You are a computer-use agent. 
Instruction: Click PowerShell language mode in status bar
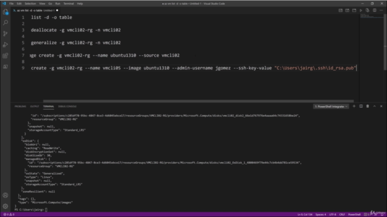pos(354,215)
